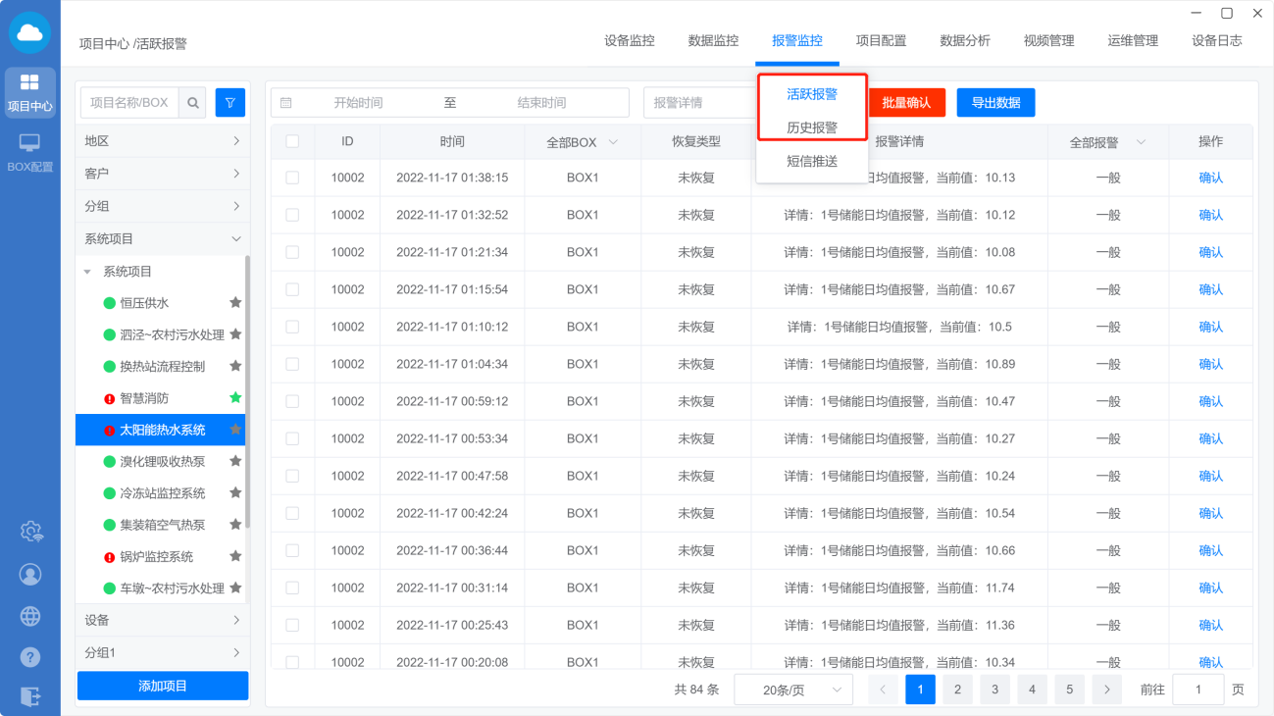Toggle favorite star for 冷冻站监控系统
This screenshot has height=716, width=1274.
[x=235, y=492]
